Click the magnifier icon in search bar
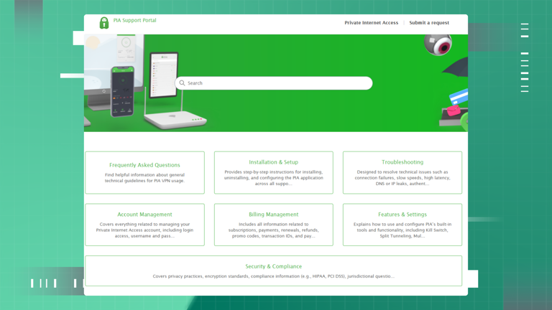 (182, 83)
